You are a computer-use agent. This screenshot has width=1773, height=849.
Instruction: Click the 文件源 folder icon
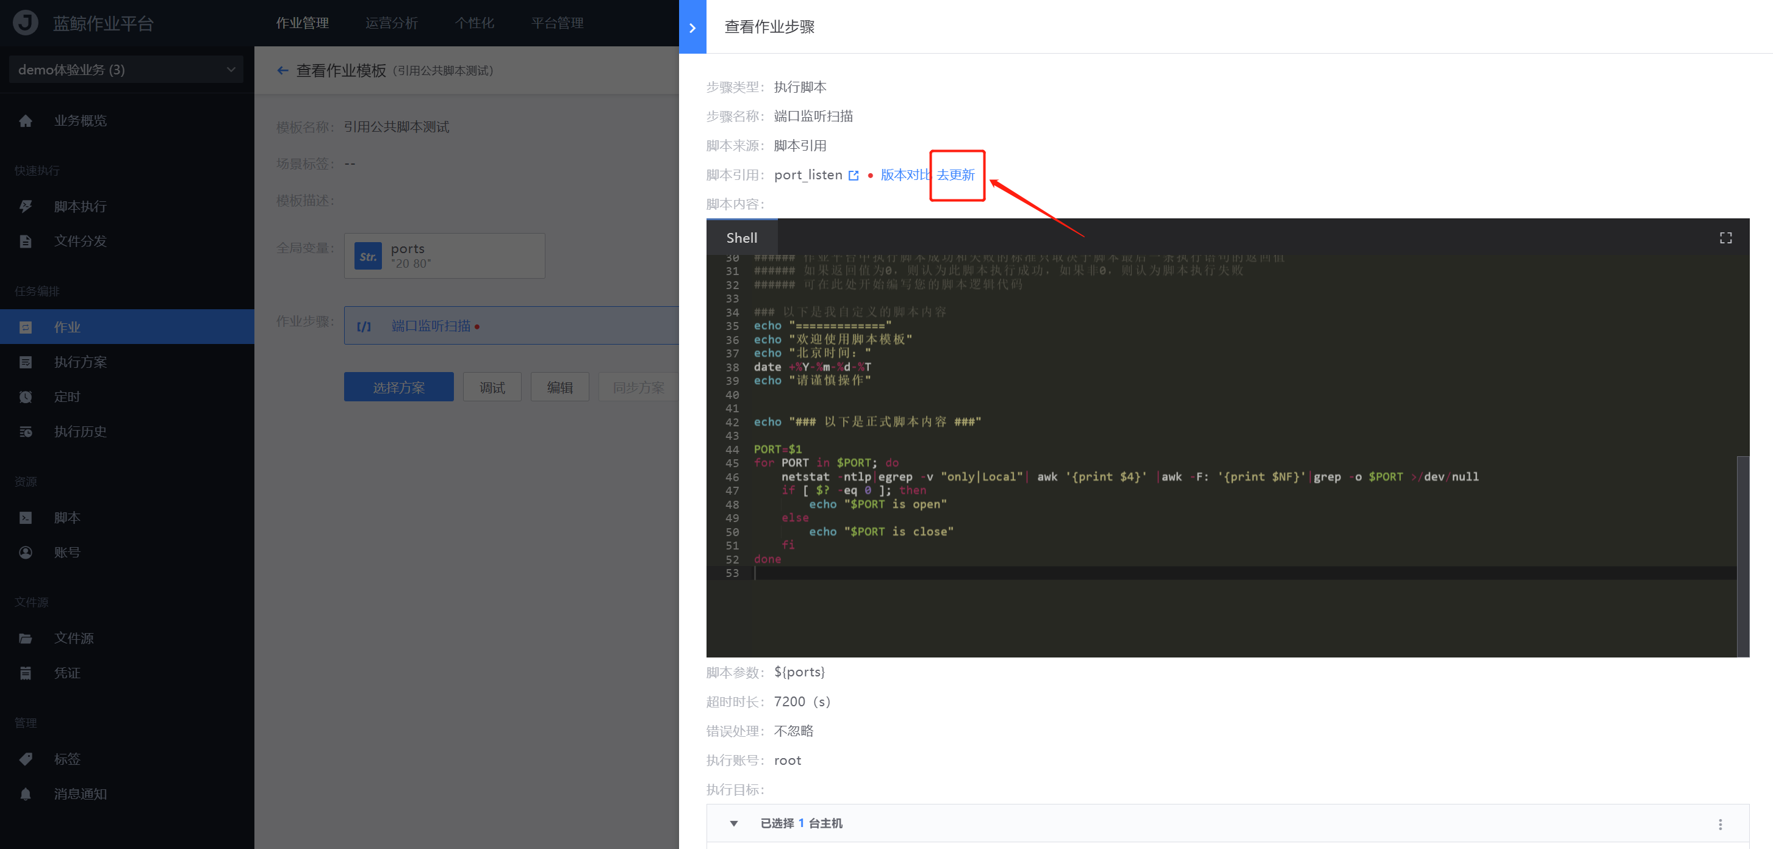coord(26,639)
